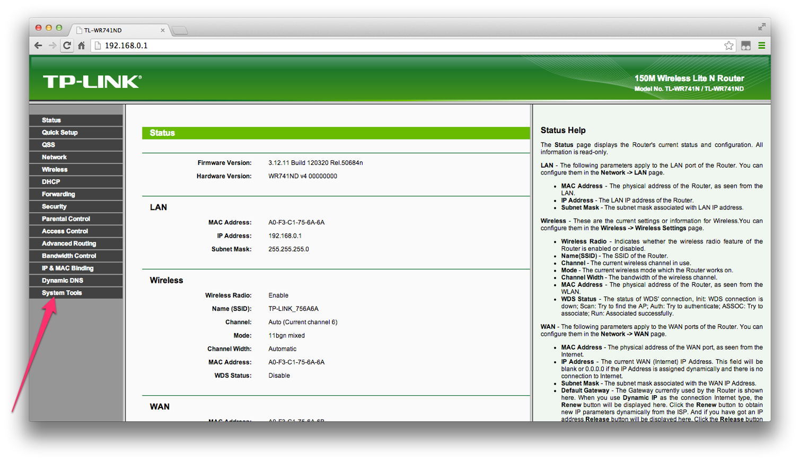
Task: Click the browser extension icon beside the star
Action: click(746, 46)
